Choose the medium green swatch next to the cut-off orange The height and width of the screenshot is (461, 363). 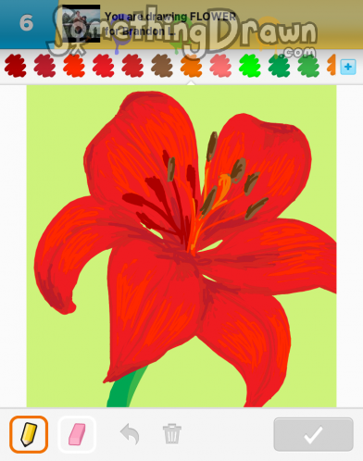[308, 66]
